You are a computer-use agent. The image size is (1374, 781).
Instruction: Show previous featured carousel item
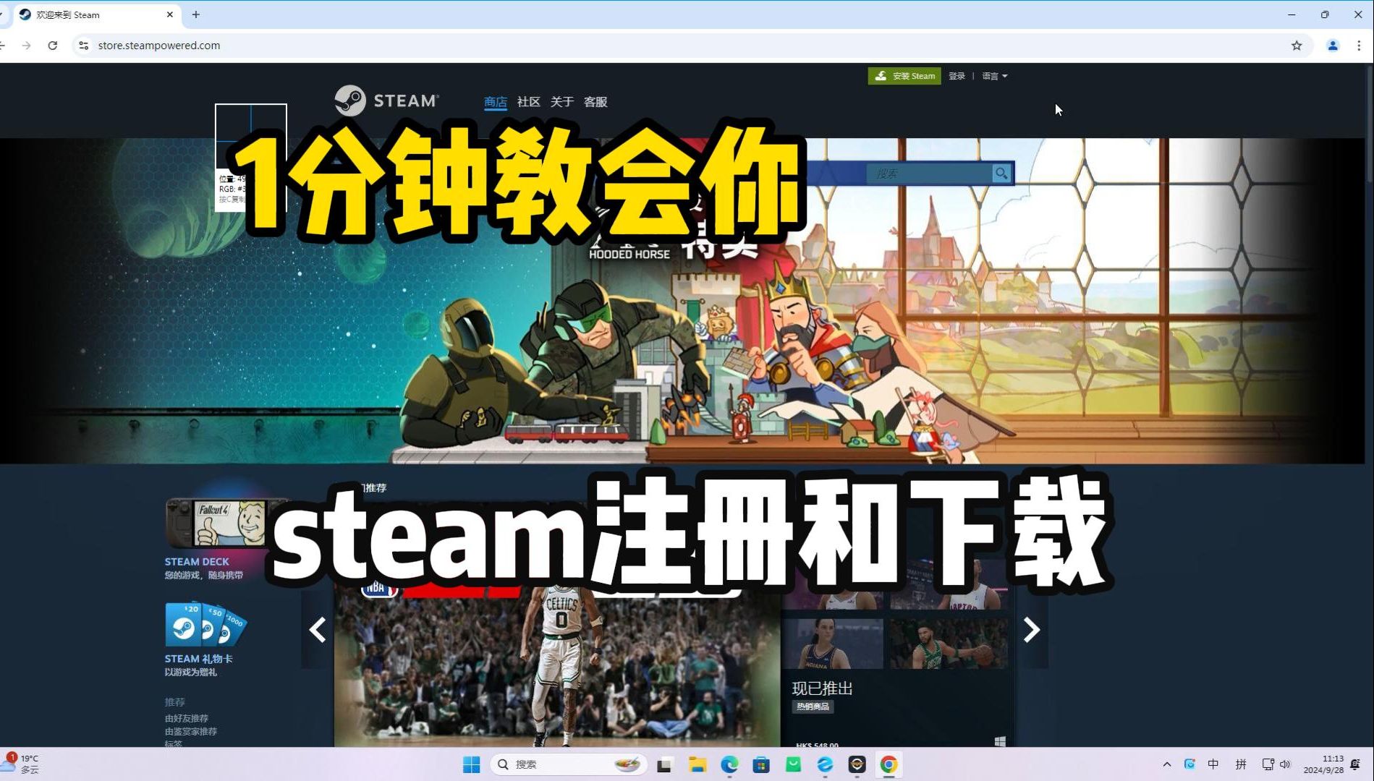pos(317,630)
